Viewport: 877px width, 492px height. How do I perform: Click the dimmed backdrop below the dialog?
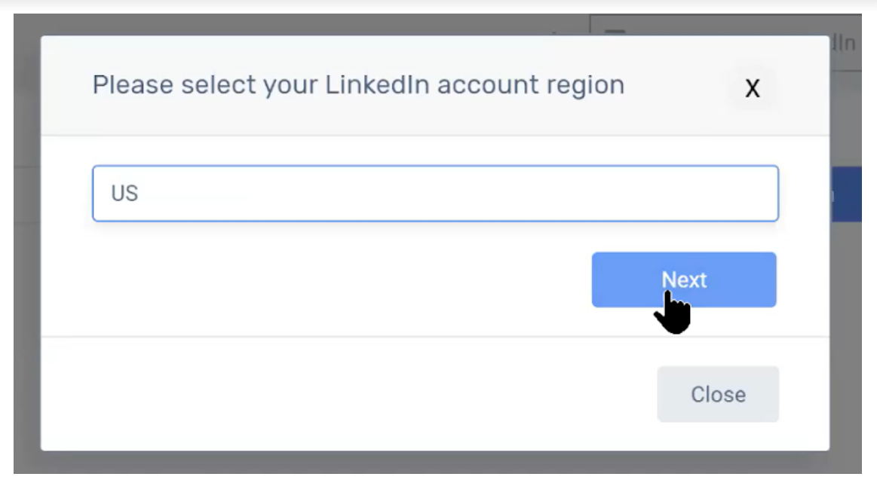(437, 463)
